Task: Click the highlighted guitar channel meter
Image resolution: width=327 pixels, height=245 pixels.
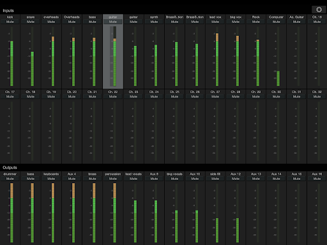Action: [115, 56]
